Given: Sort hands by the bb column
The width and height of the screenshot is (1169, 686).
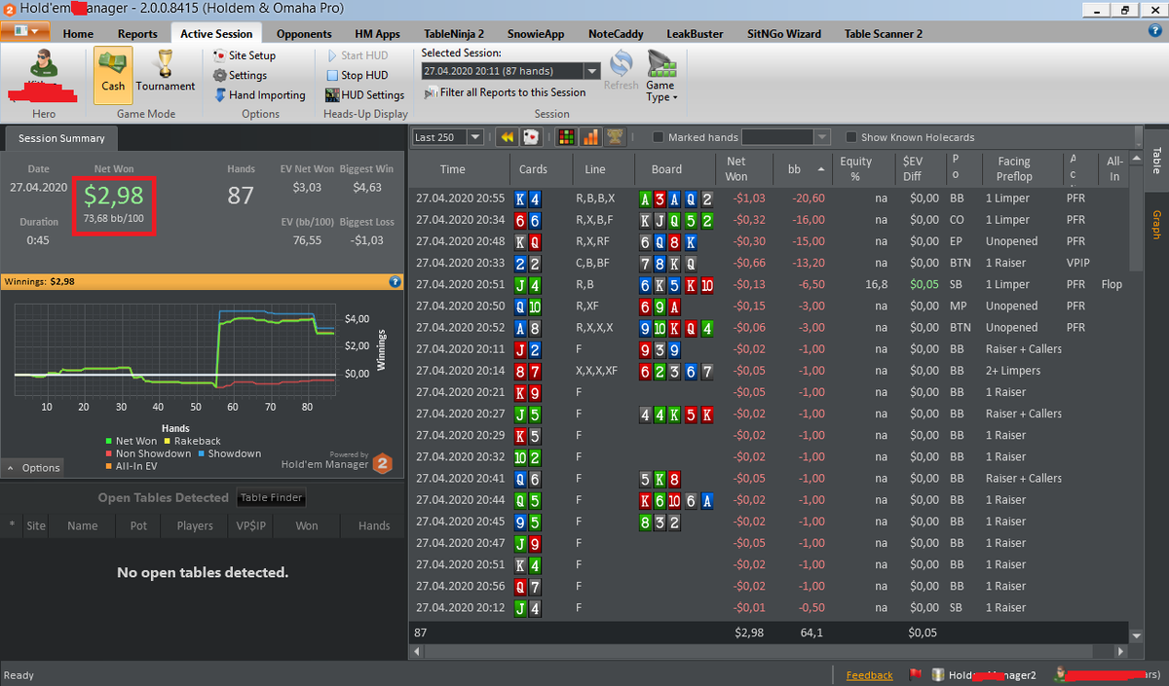Looking at the screenshot, I should click(x=803, y=168).
